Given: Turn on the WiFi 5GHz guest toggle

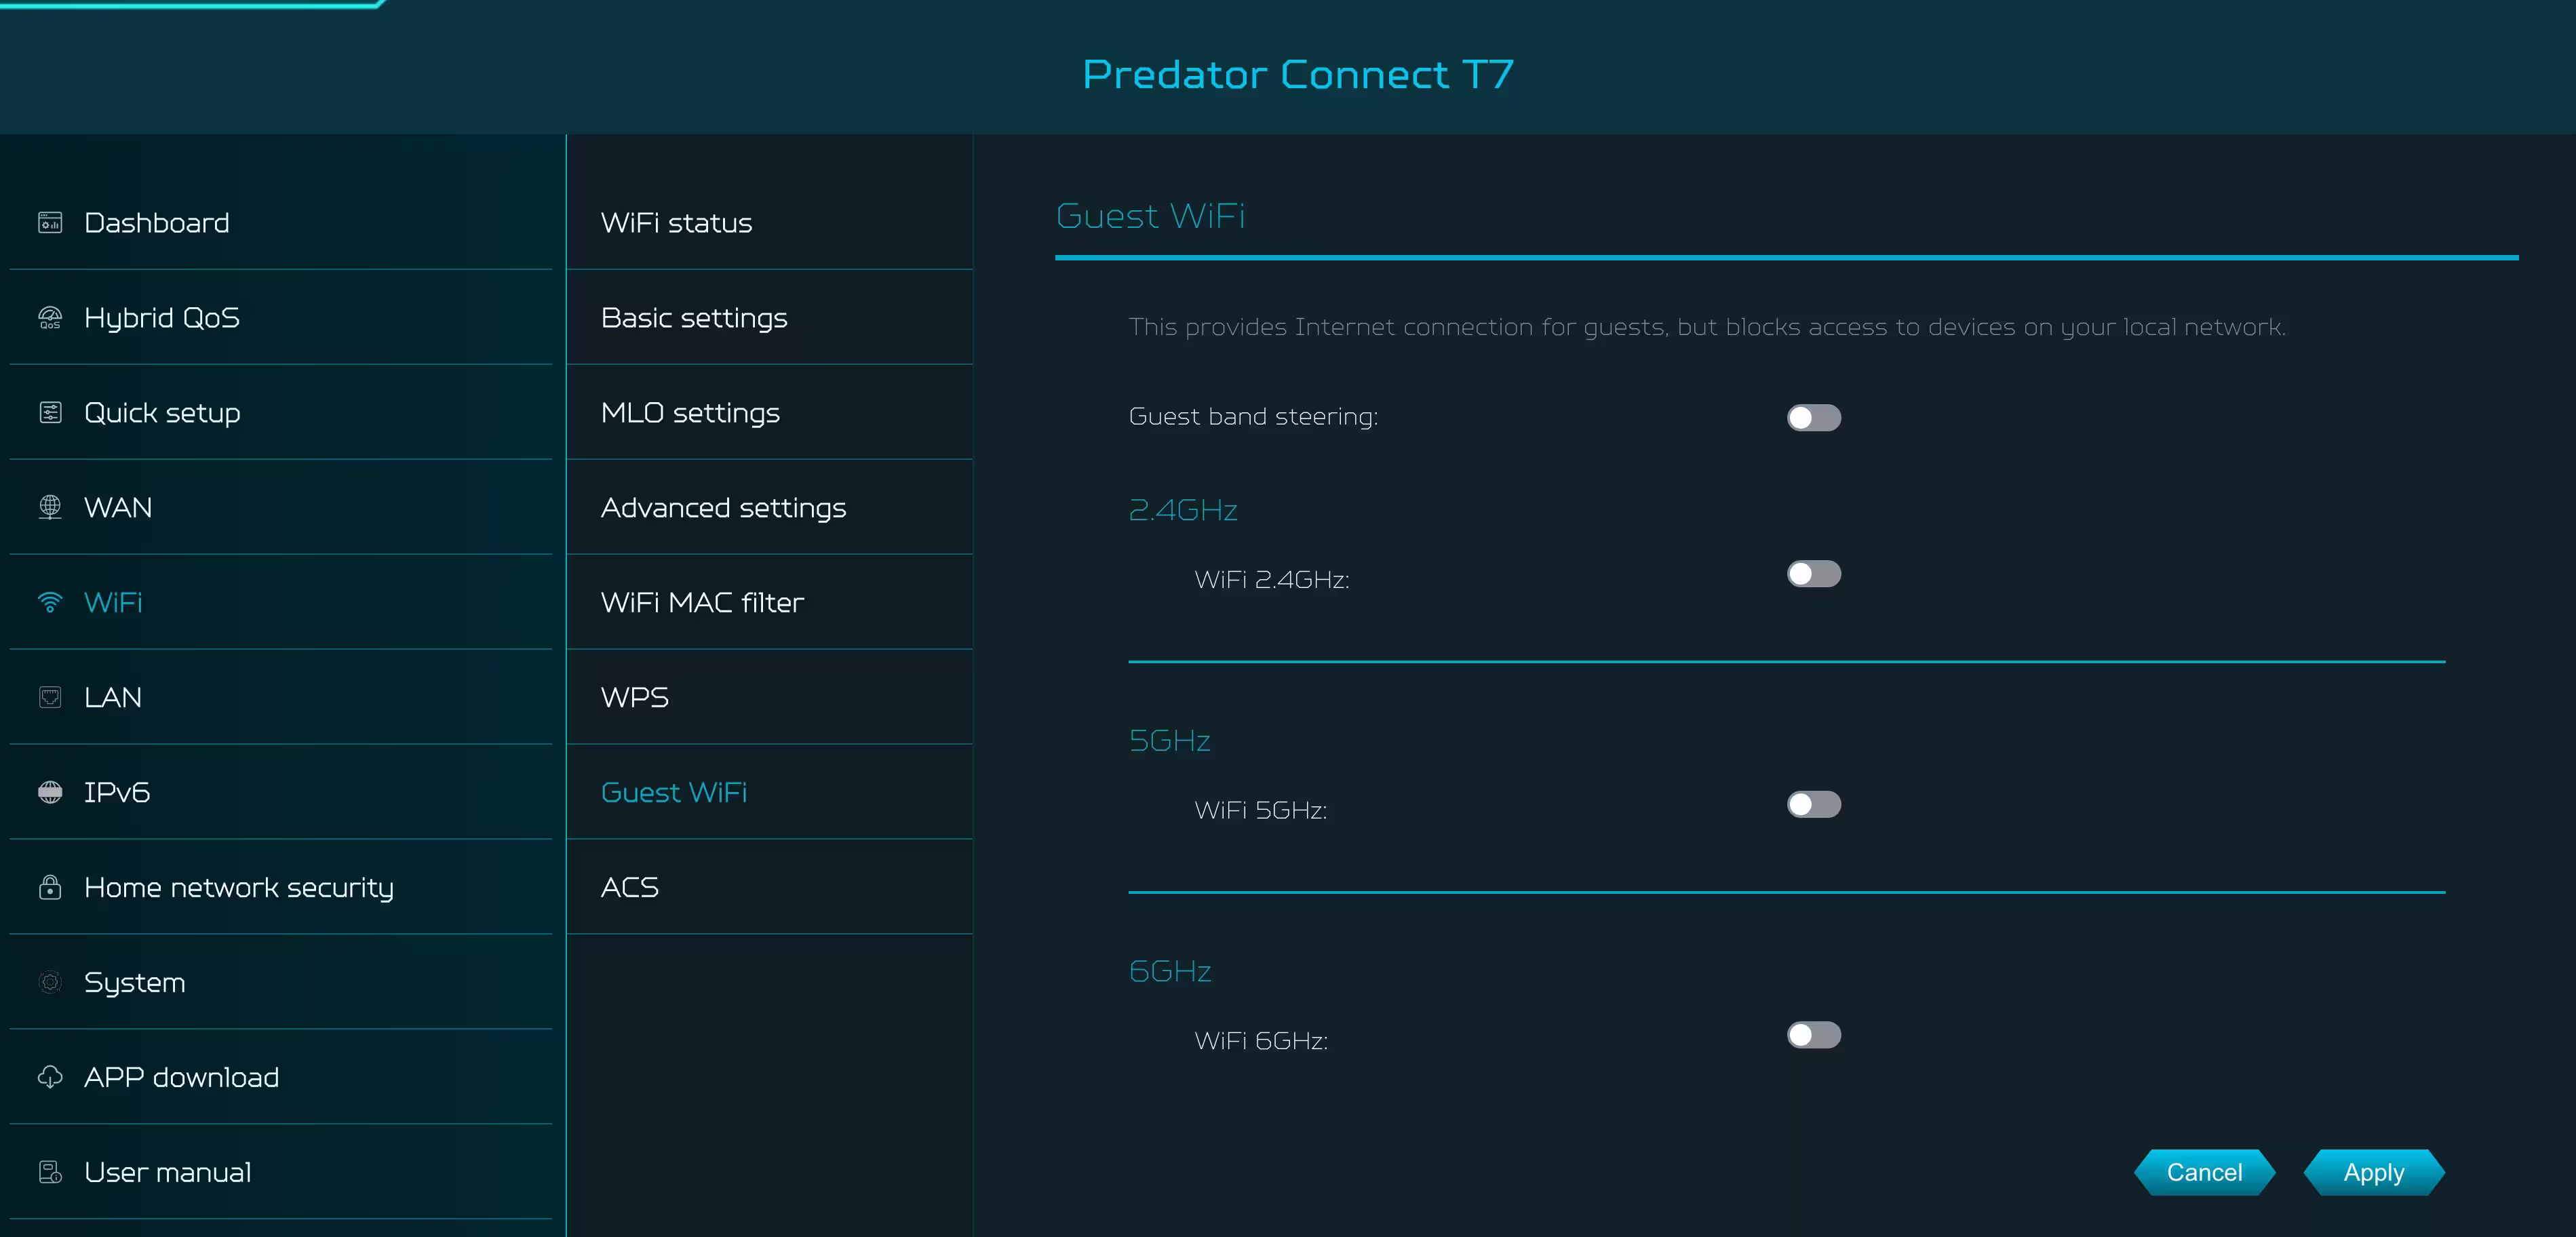Looking at the screenshot, I should [1814, 804].
